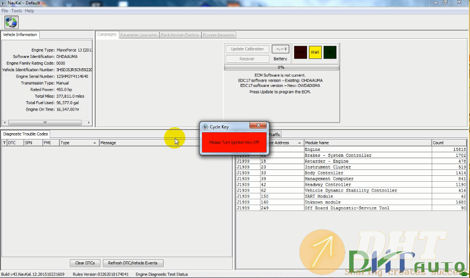Select the SART Module row
470x278 pixels.
[351, 196]
